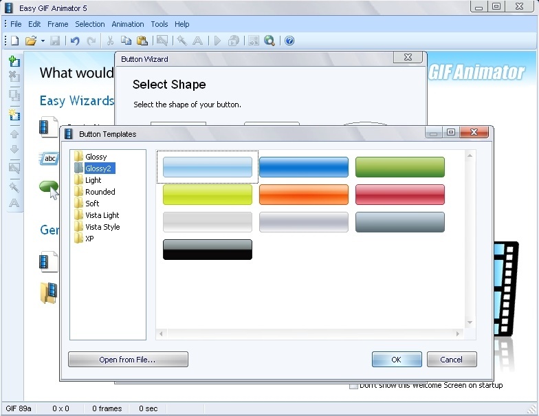Select the Glossy2 template folder
Screen dimensions: 539x416
pos(95,168)
